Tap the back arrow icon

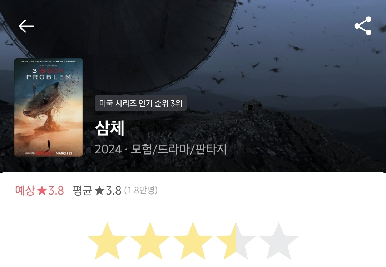26,26
